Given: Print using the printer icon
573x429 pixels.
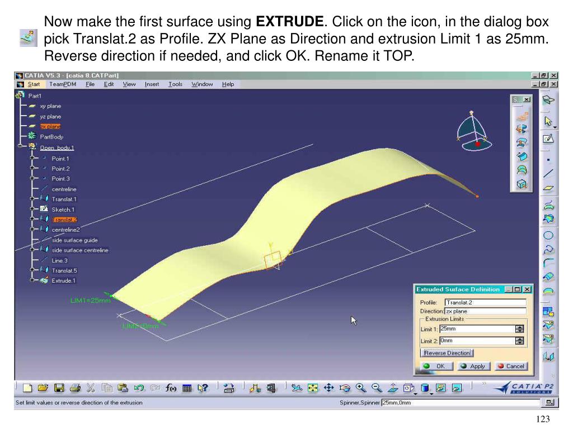Looking at the screenshot, I should pyautogui.click(x=75, y=388).
